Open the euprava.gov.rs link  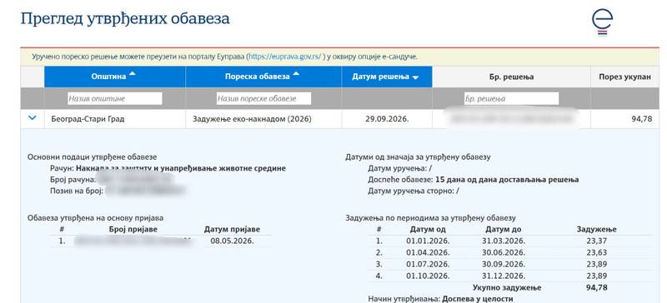[285, 57]
